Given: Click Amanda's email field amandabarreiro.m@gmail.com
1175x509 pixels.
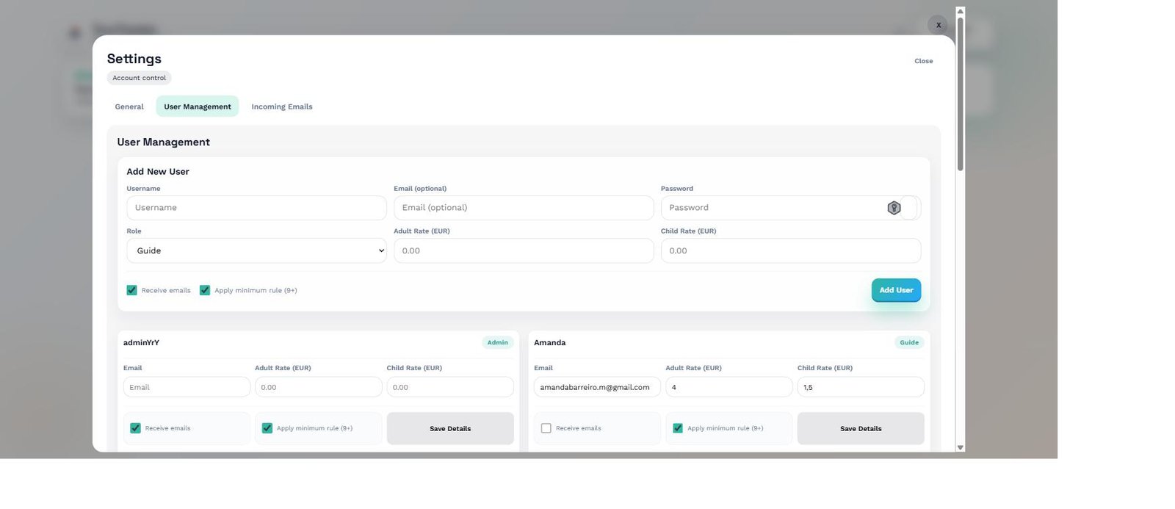Looking at the screenshot, I should (597, 387).
